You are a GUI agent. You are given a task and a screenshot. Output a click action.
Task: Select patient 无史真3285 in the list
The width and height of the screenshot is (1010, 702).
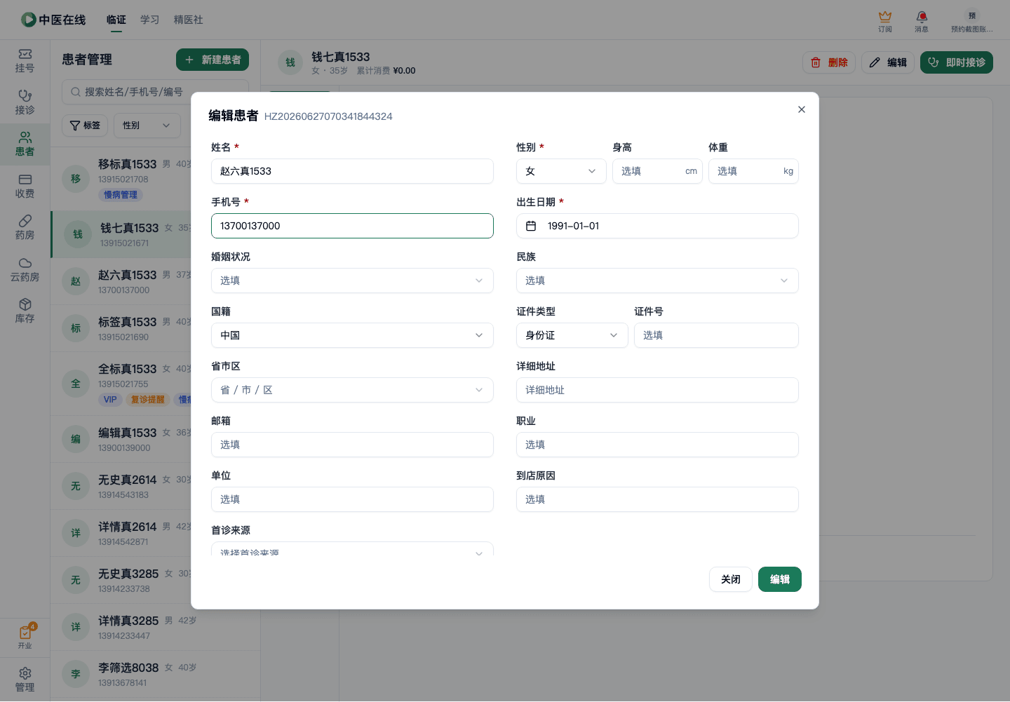click(121, 580)
